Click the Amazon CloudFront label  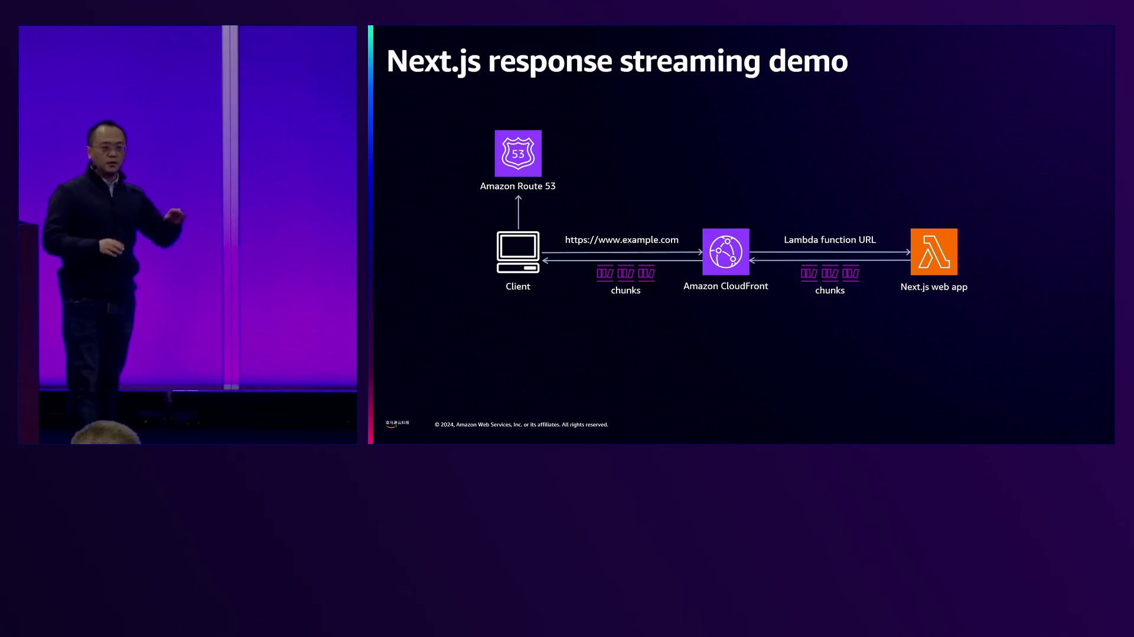(725, 286)
